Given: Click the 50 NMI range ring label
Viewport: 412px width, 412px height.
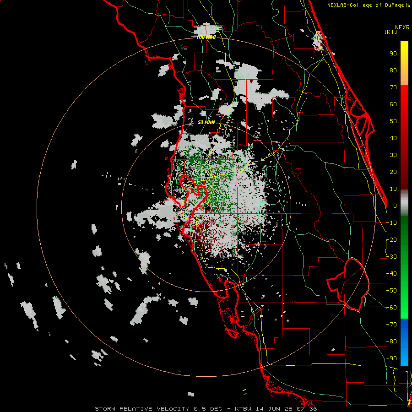Looking at the screenshot, I should 206,122.
